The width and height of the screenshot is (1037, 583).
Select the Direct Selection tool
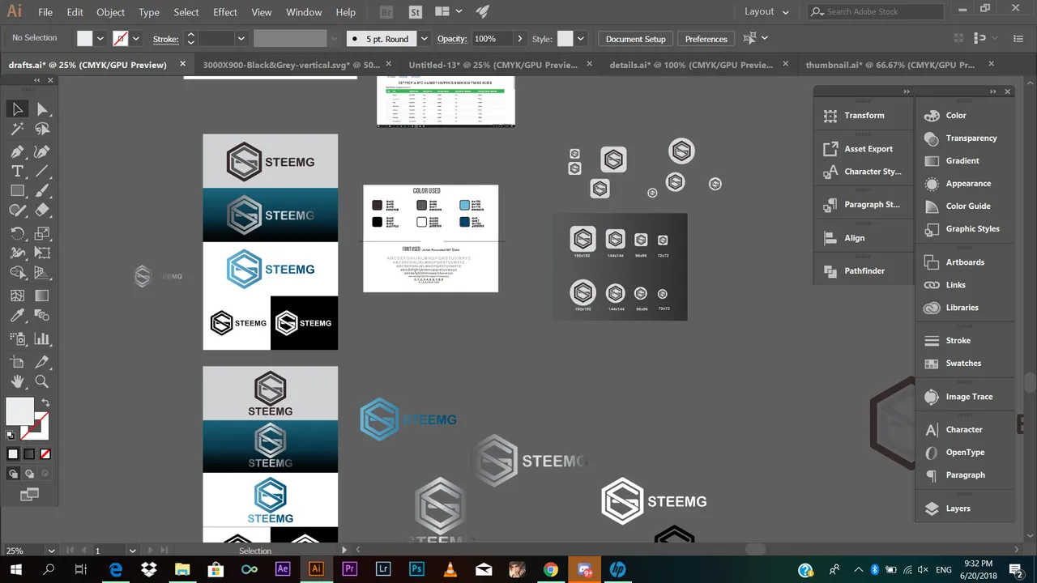(x=42, y=109)
